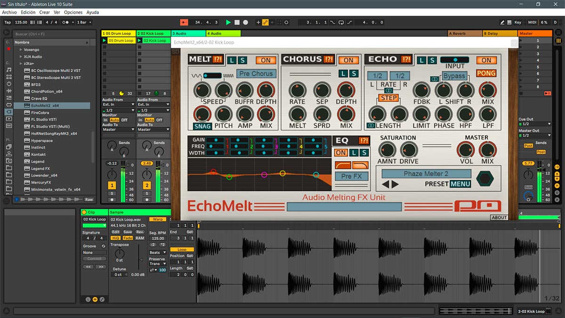Click the browser Raw button
The width and height of the screenshot is (565, 318).
point(89,200)
